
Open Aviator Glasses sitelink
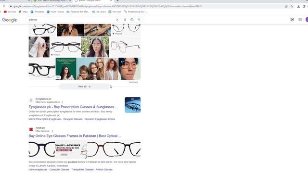(104, 170)
